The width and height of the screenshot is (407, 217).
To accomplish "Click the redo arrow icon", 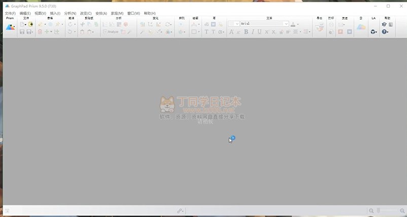I will (x=71, y=24).
